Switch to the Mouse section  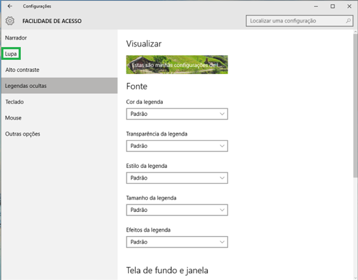tap(13, 118)
